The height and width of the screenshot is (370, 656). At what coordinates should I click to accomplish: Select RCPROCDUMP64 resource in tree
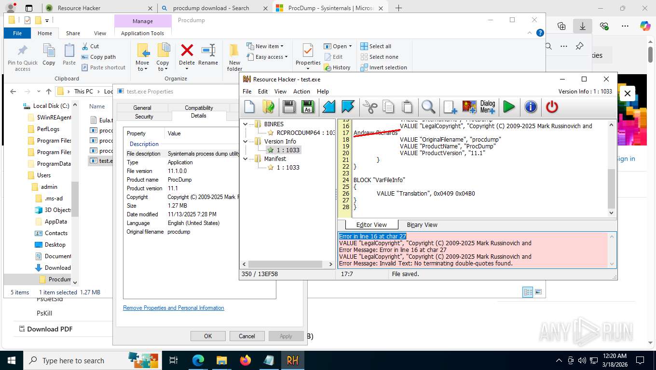tap(301, 133)
